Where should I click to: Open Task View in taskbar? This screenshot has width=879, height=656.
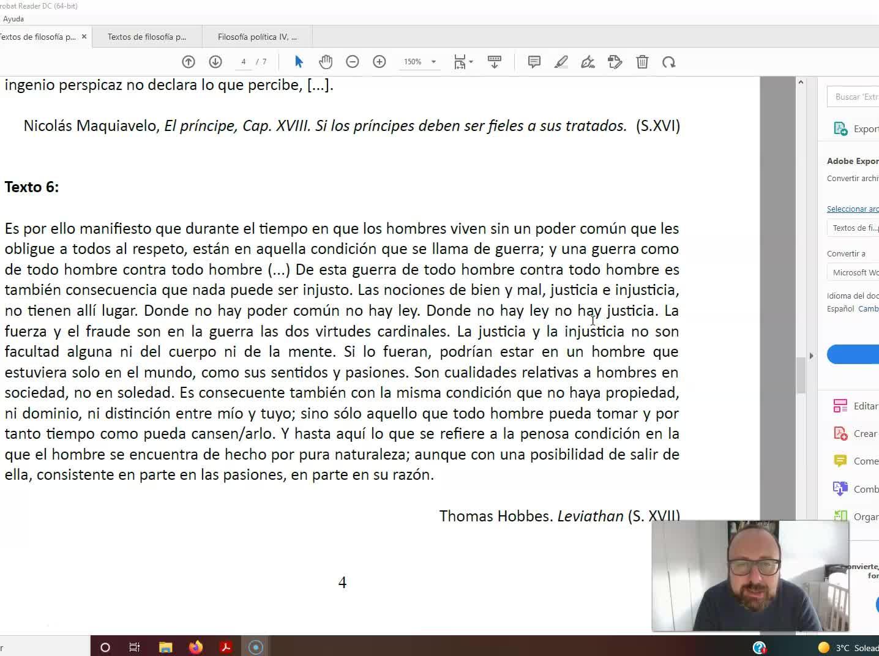[135, 647]
